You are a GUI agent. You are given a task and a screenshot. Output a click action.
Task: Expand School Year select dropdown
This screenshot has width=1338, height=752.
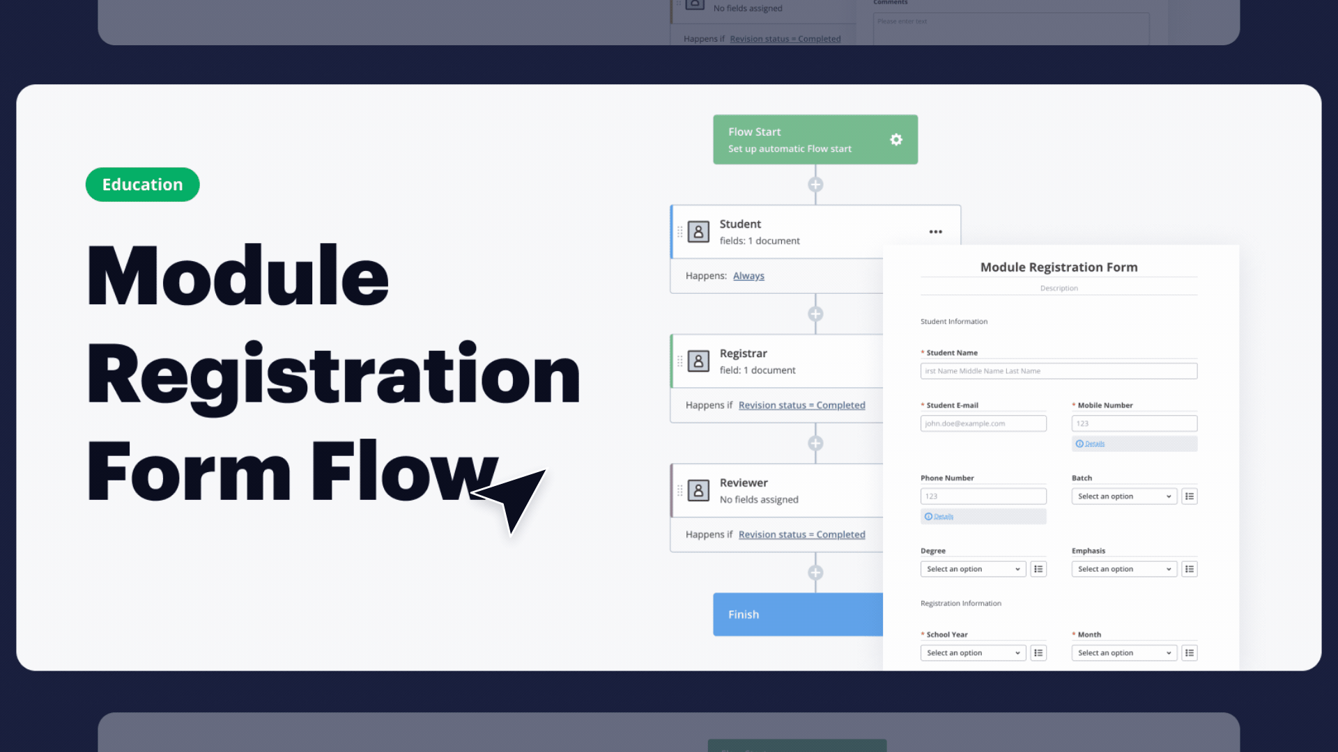[x=973, y=653]
